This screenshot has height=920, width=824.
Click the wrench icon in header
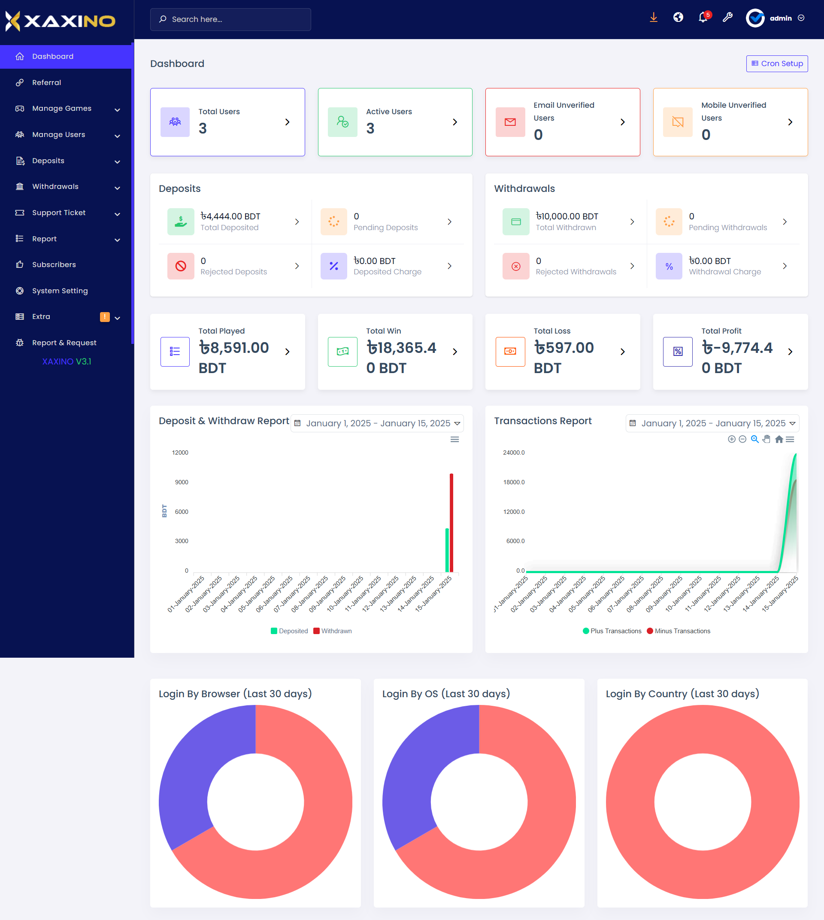[727, 18]
